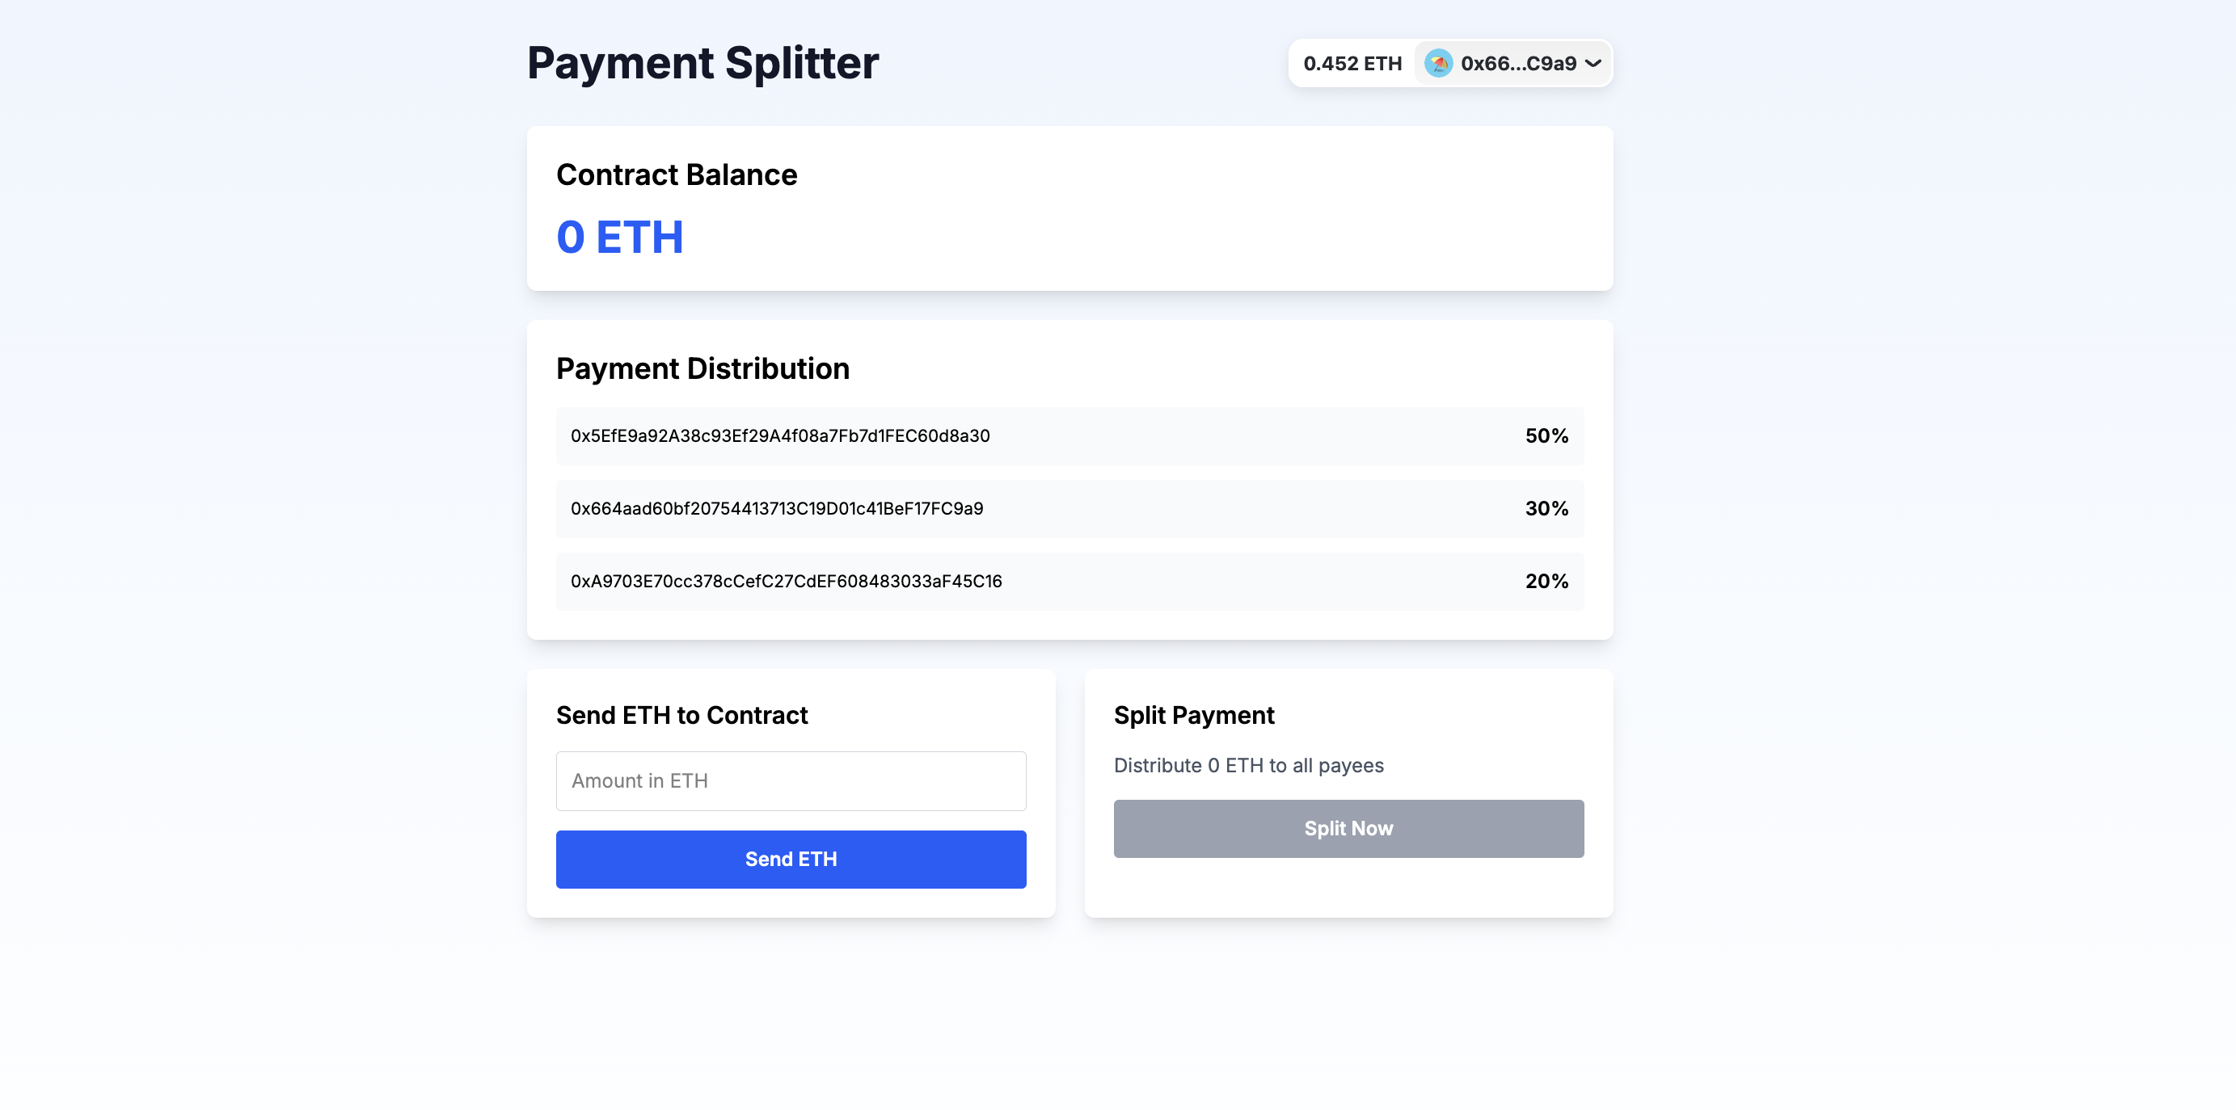Click the Split Payment heading
Screen dimensions: 2236x1110
point(1193,715)
